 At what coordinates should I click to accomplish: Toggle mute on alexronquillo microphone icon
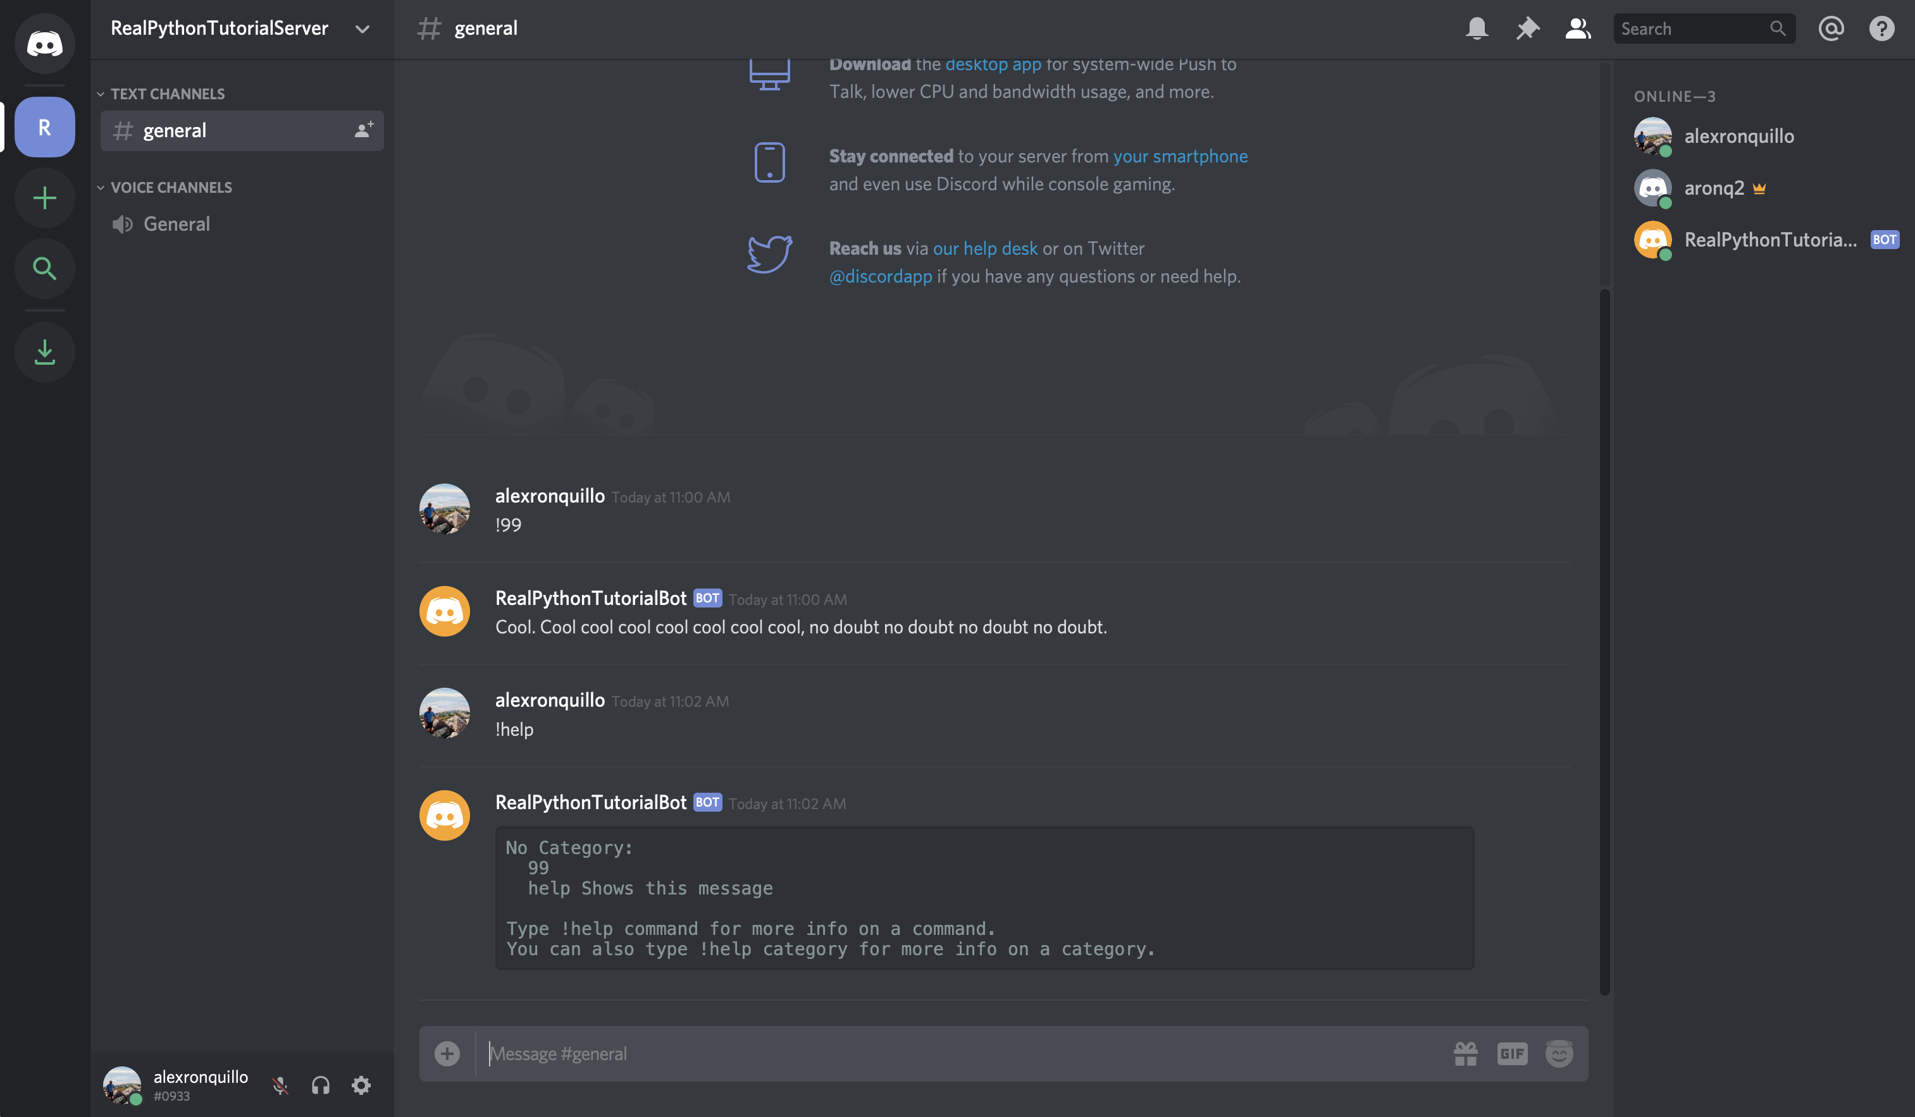point(280,1083)
